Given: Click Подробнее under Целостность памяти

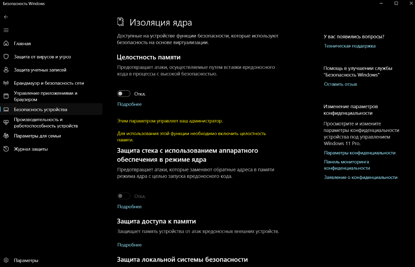Looking at the screenshot, I should pyautogui.click(x=129, y=104).
